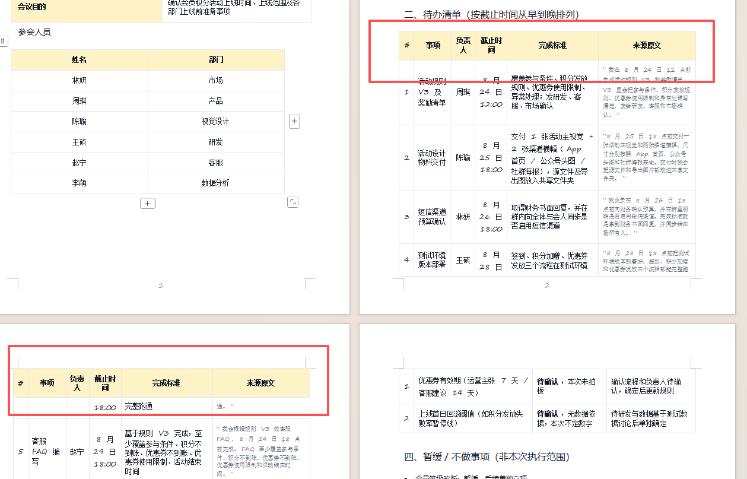747x479 pixels.
Task: Click the 优惠券有效期 pending item cell
Action: click(x=473, y=386)
